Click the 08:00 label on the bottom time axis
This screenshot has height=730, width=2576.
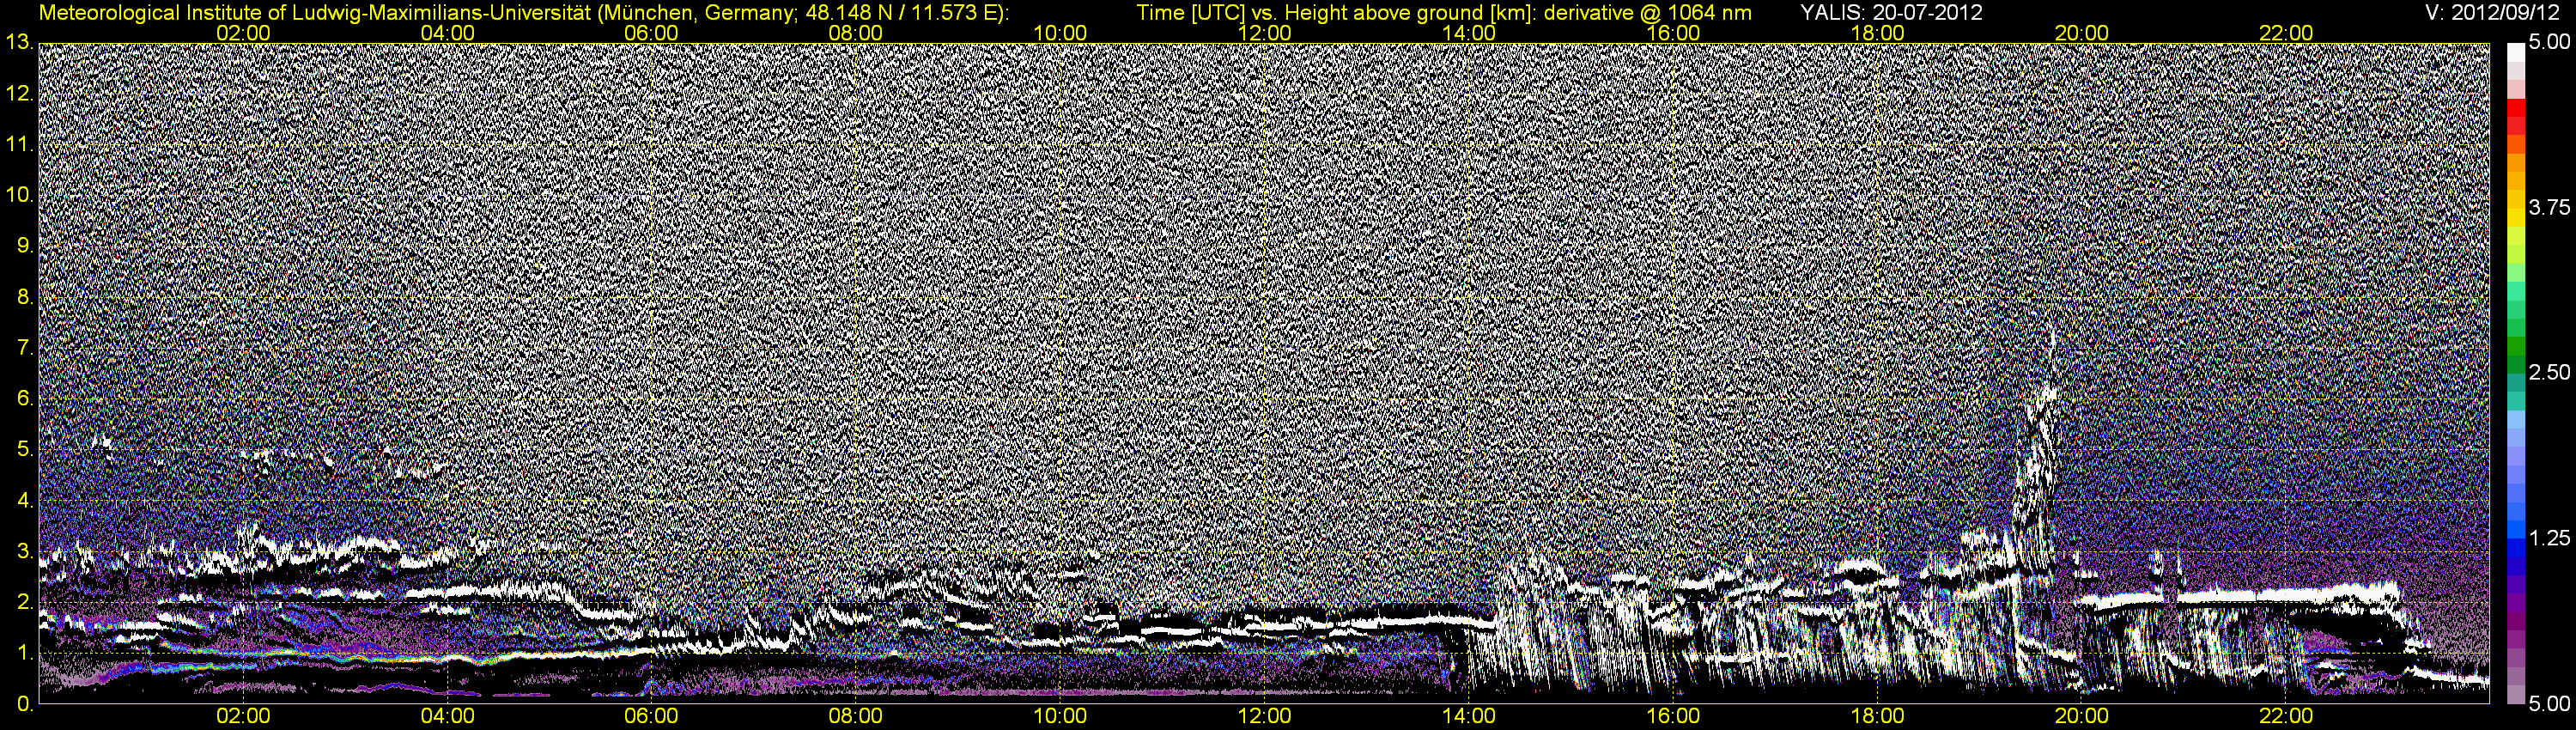point(856,716)
